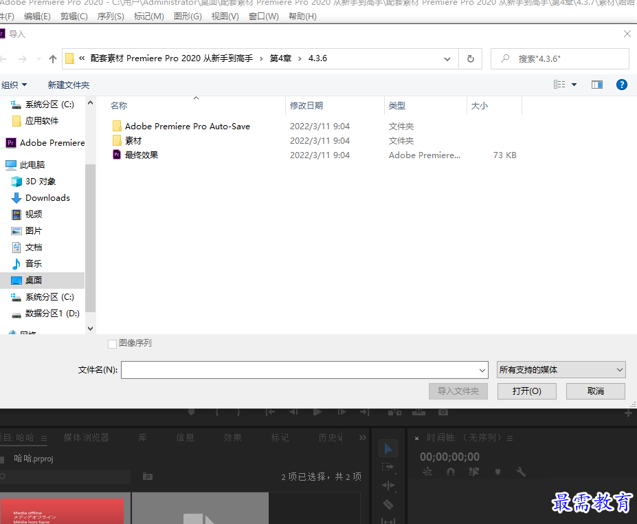This screenshot has width=637, height=524.
Task: Click the 新建文件夹 button
Action: point(69,85)
